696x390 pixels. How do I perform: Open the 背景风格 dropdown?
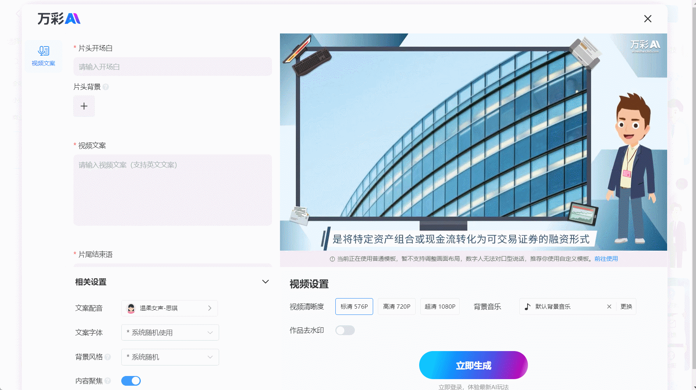[x=170, y=357]
